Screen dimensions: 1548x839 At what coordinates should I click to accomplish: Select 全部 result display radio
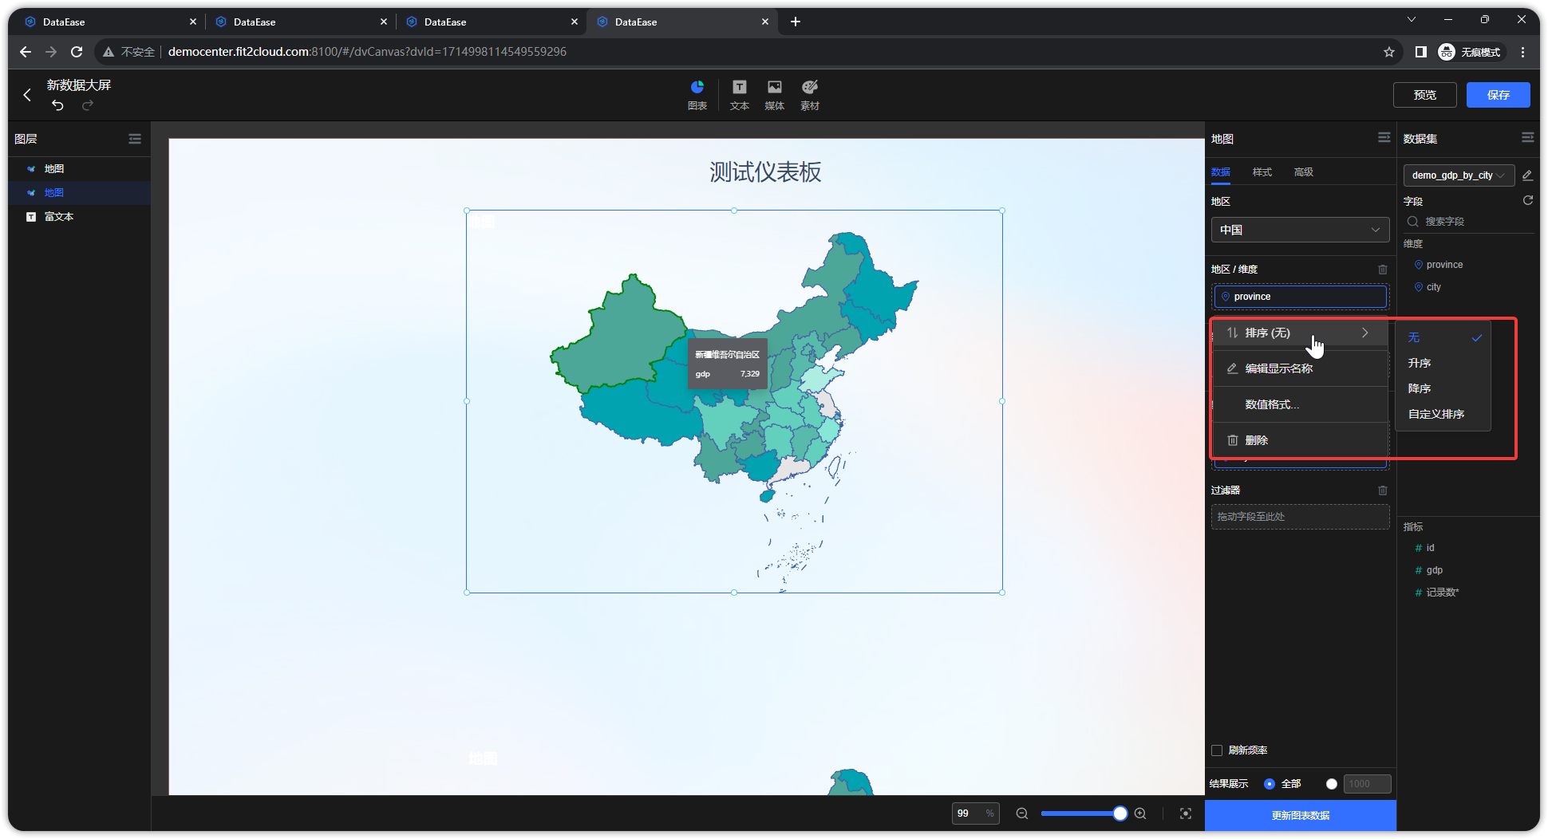[1270, 784]
